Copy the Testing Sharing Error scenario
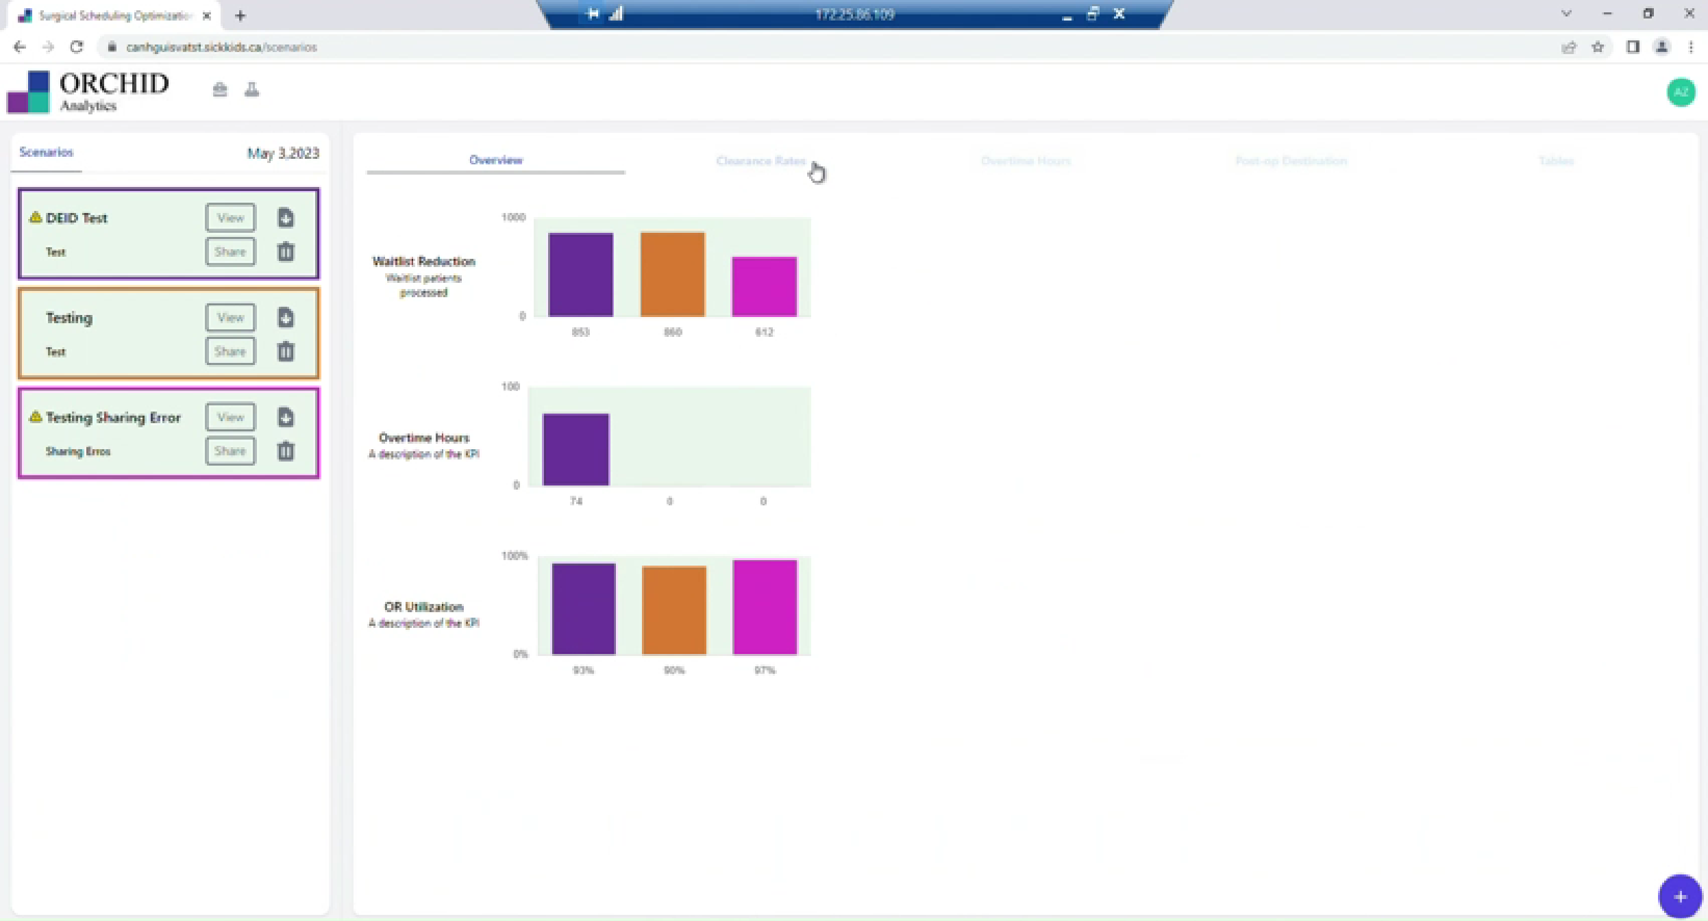 pos(286,417)
